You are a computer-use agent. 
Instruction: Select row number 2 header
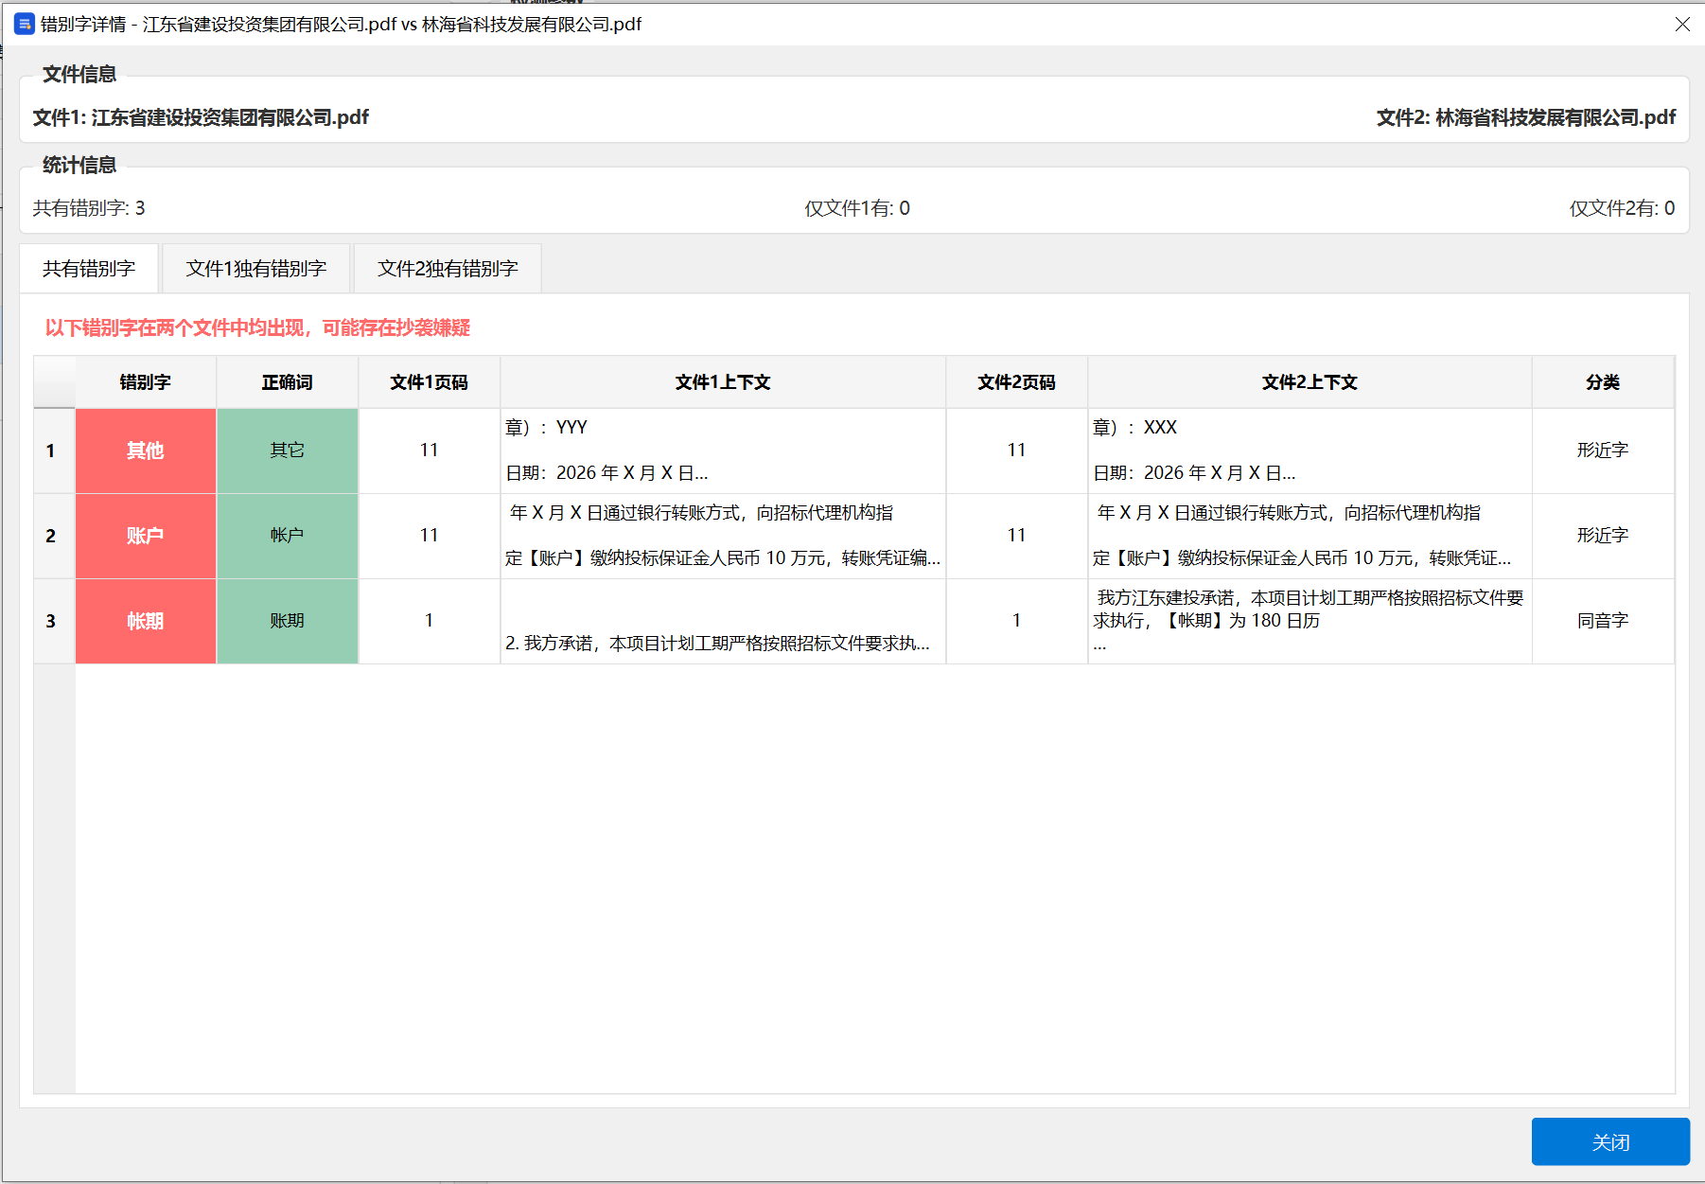(52, 536)
